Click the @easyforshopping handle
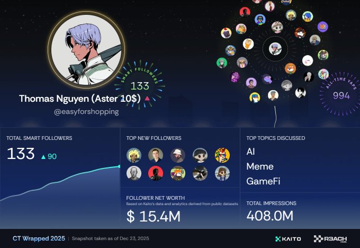The width and height of the screenshot is (360, 248). point(86,112)
